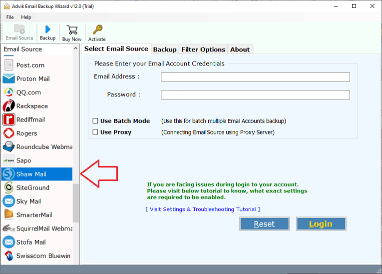Click the Login button

click(321, 223)
